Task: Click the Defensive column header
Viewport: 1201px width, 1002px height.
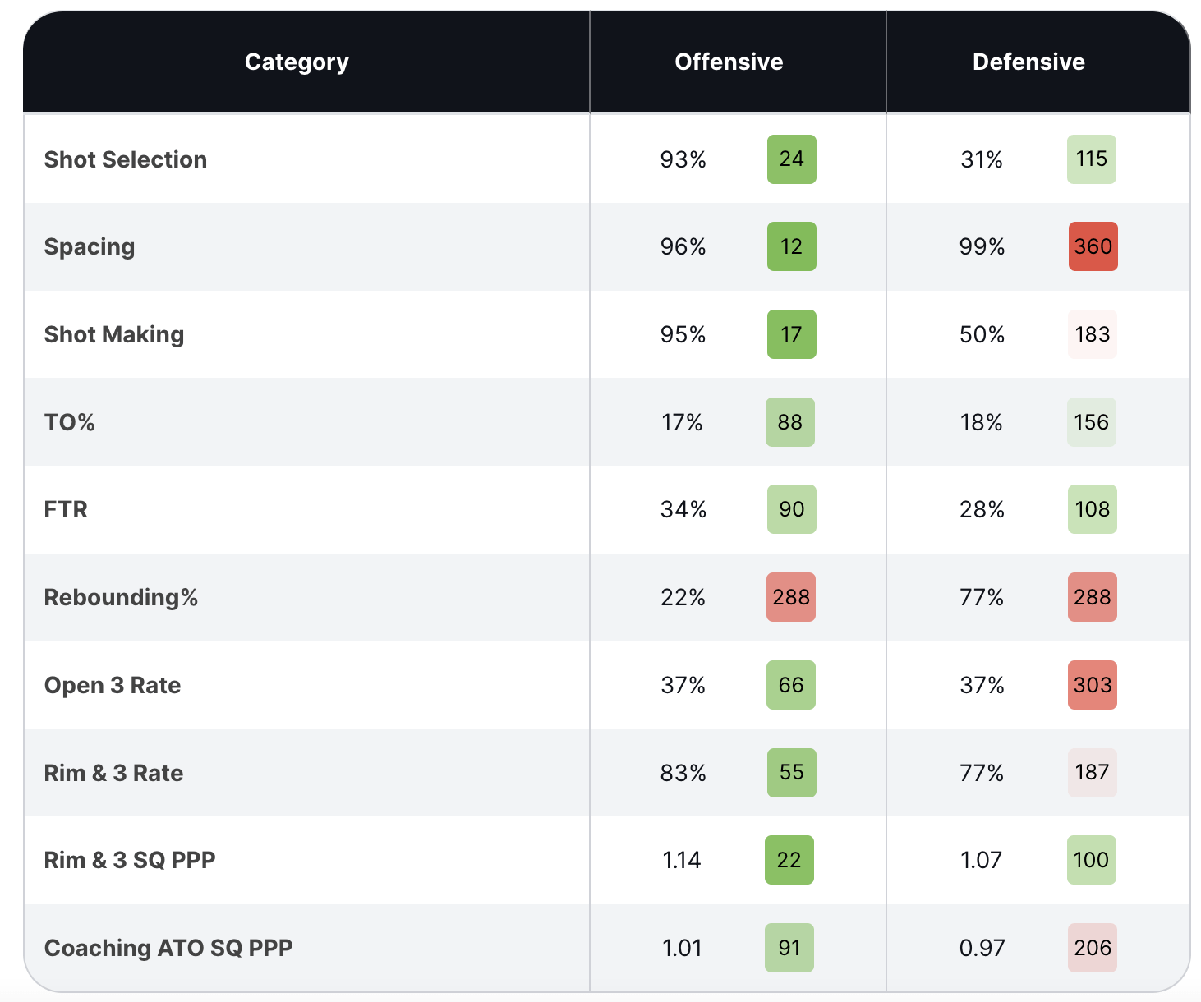Action: click(x=1028, y=62)
